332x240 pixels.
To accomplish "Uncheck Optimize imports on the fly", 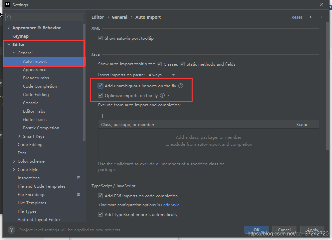I will tap(100, 95).
